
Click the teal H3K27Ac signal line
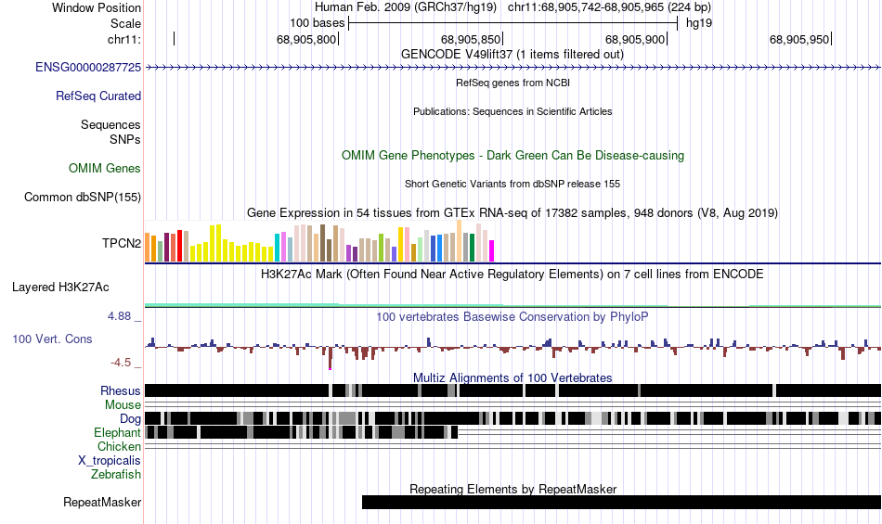click(x=512, y=305)
